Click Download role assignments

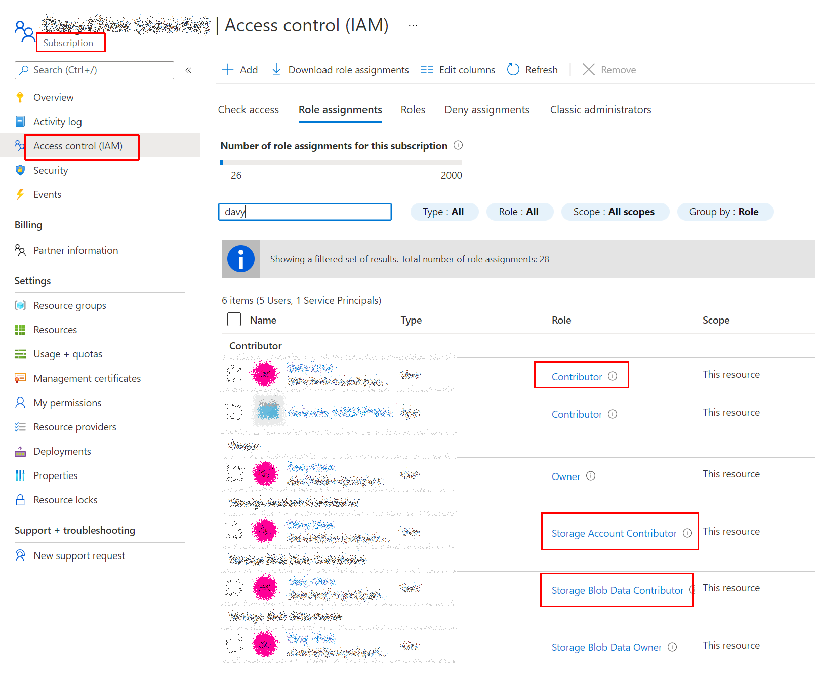(x=340, y=70)
